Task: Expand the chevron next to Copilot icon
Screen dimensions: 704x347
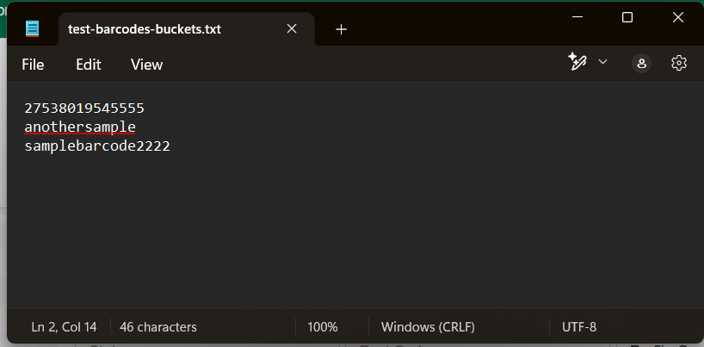Action: tap(602, 62)
